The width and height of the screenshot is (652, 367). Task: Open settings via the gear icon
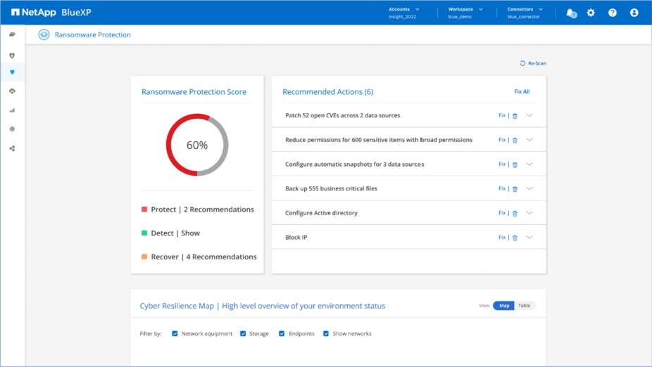pyautogui.click(x=591, y=13)
